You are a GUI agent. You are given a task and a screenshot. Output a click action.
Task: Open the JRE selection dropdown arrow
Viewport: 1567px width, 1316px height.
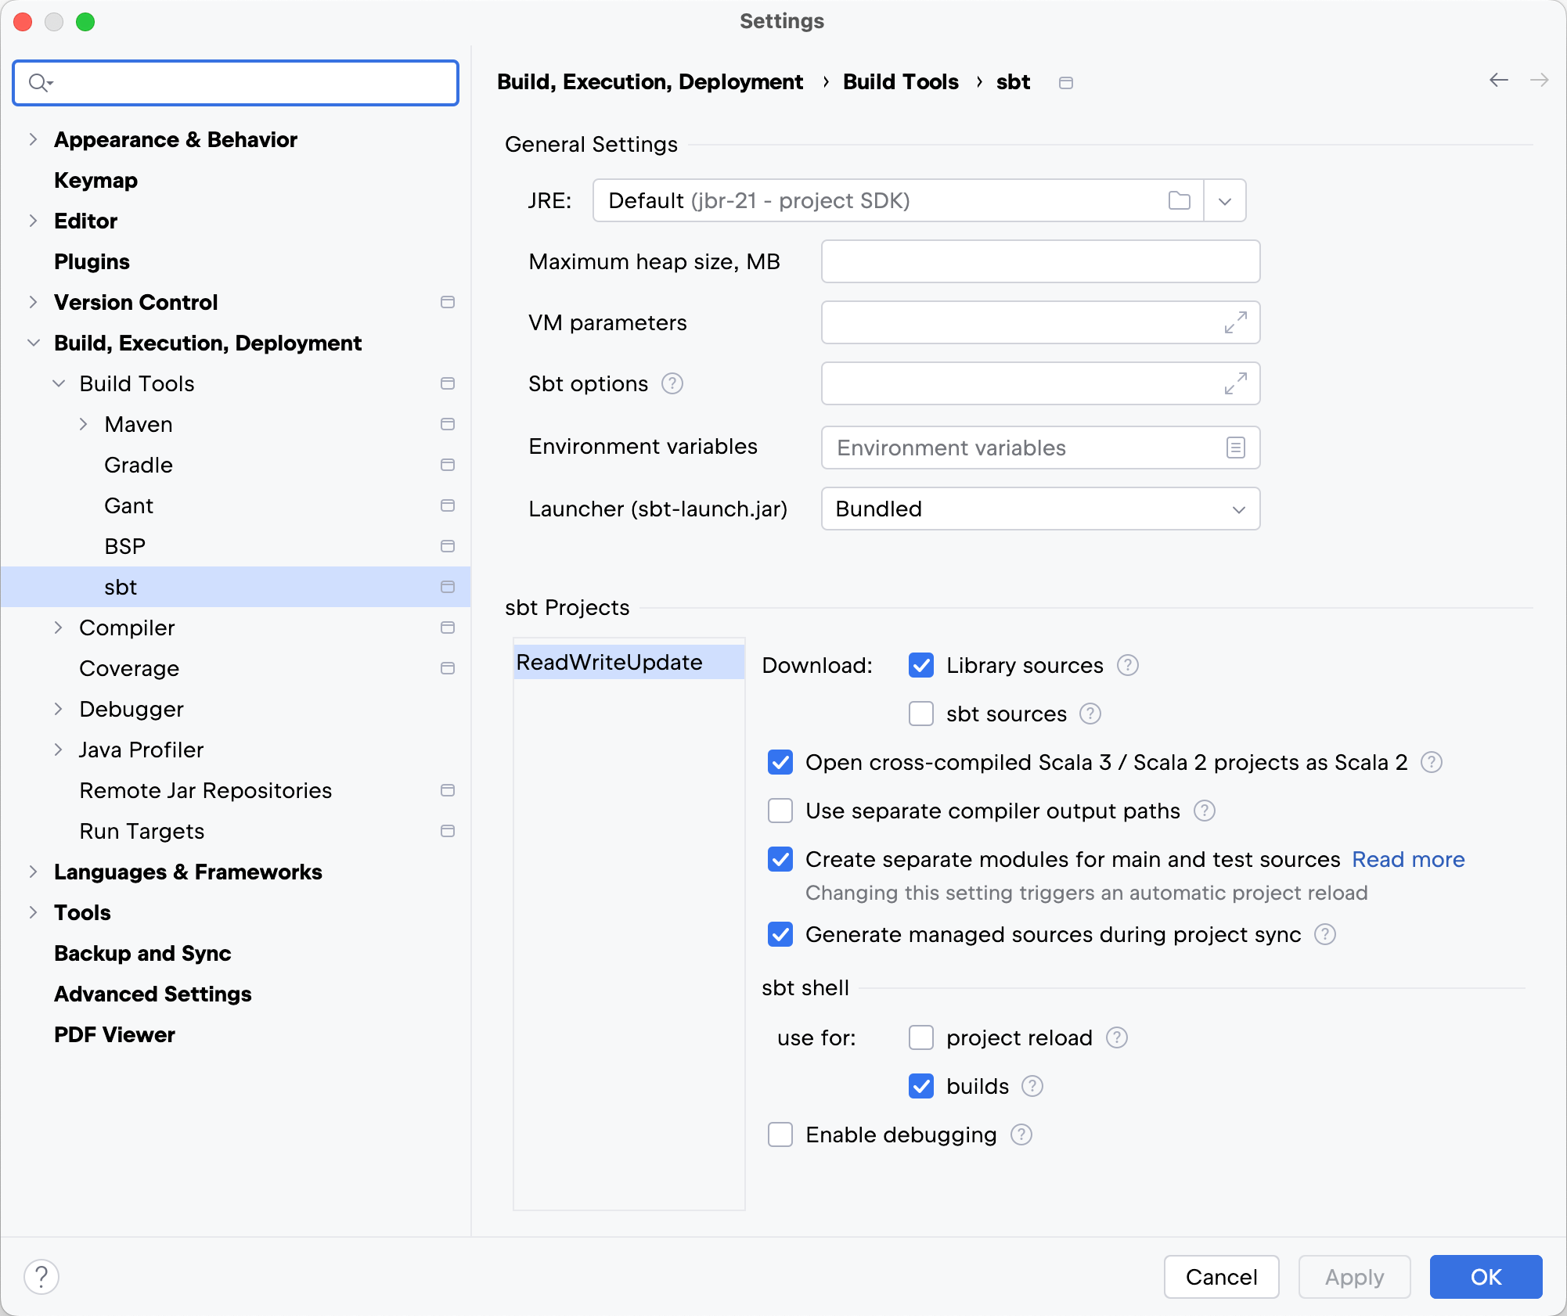pos(1224,200)
